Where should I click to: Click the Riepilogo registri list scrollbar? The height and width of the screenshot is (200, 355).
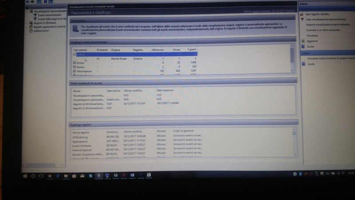tap(294, 142)
